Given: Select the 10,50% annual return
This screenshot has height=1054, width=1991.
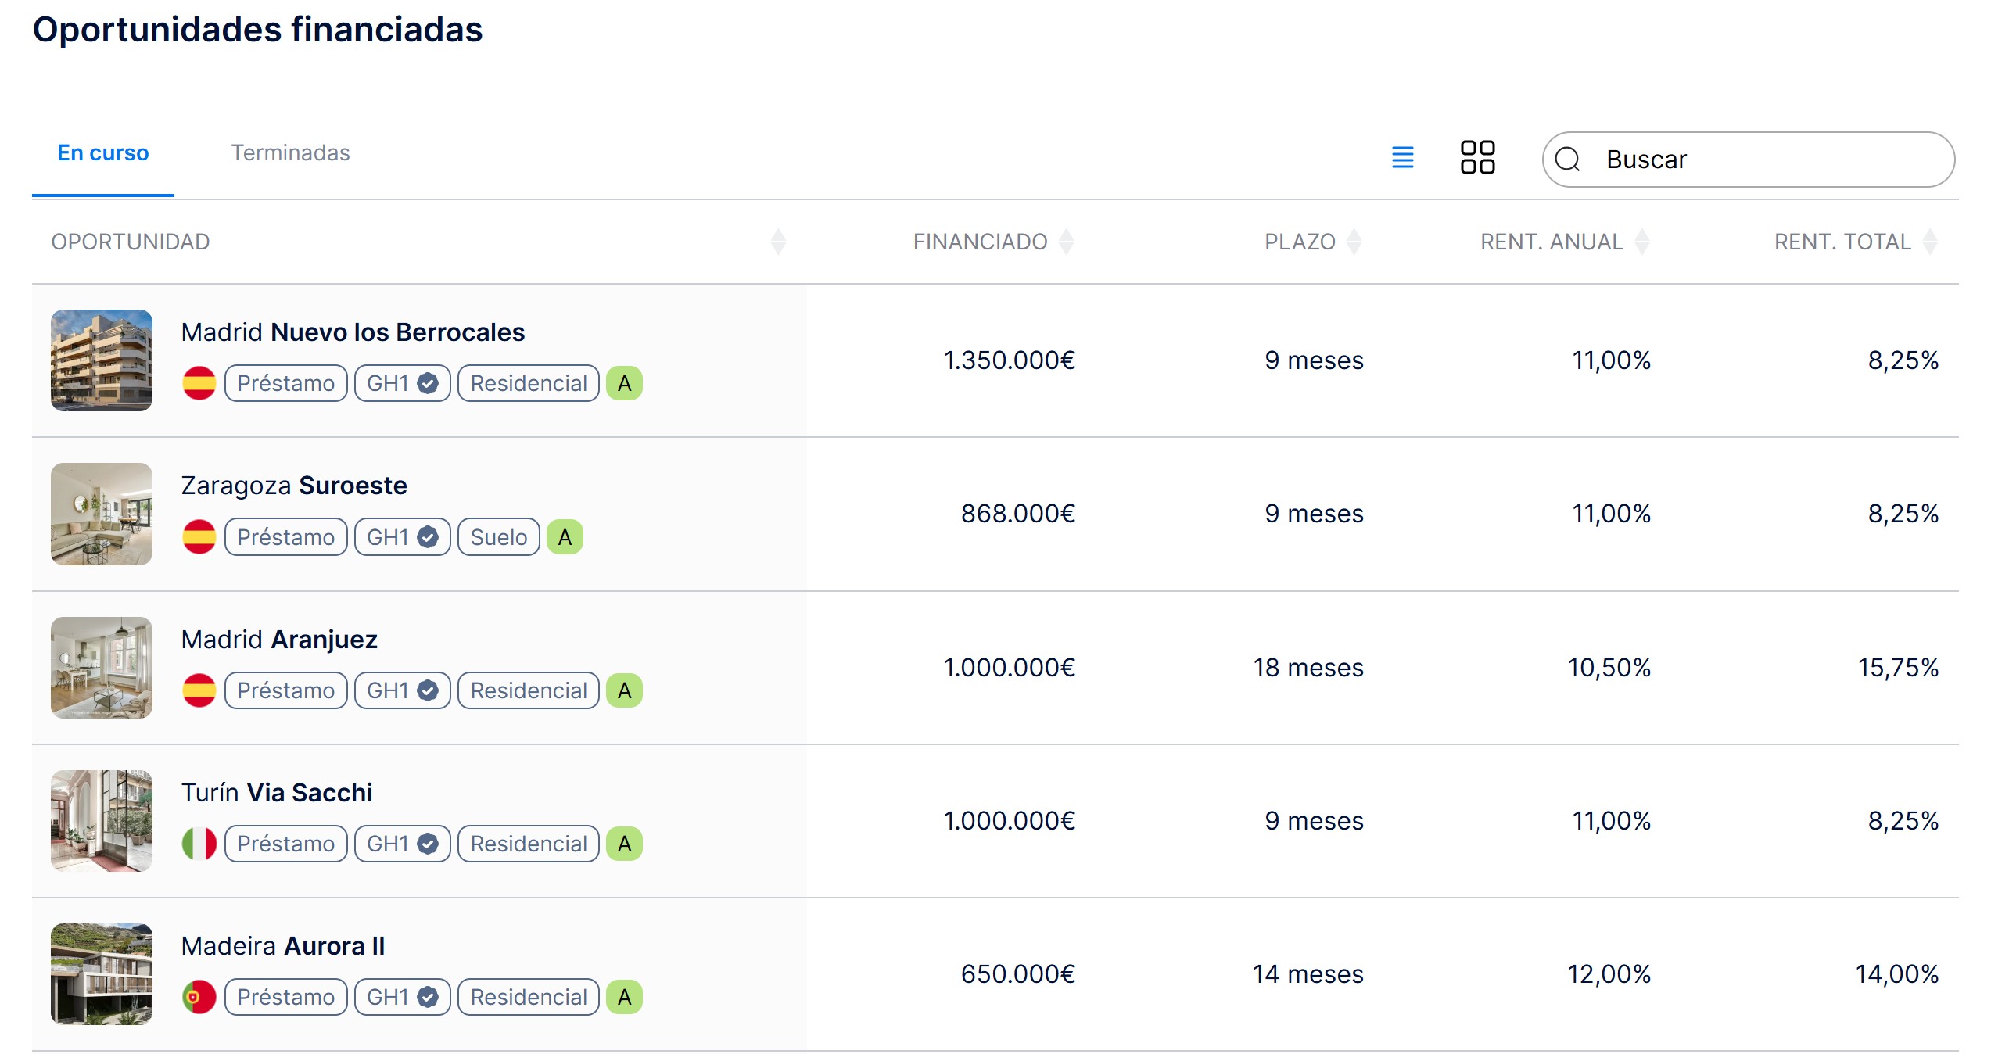Looking at the screenshot, I should (1609, 668).
